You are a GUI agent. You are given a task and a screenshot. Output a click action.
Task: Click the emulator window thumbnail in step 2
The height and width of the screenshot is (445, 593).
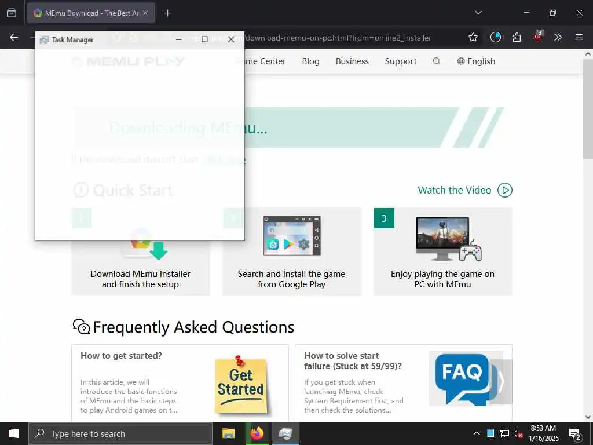pyautogui.click(x=292, y=235)
